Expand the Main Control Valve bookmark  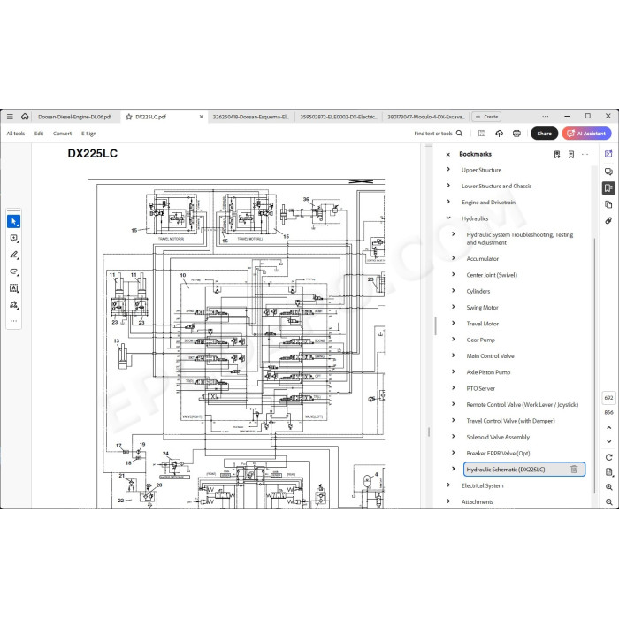pyautogui.click(x=453, y=355)
